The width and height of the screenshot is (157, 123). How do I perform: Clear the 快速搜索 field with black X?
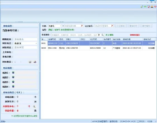[x=99, y=35]
